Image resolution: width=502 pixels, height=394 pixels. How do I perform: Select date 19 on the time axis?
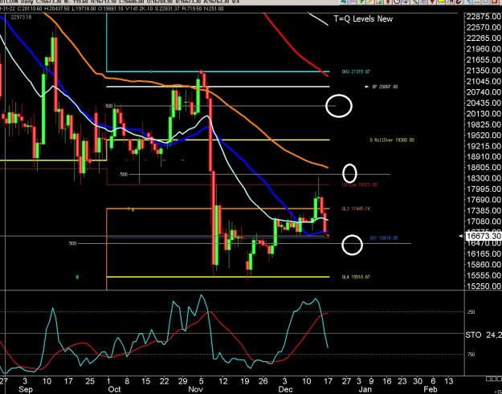[x=245, y=381]
